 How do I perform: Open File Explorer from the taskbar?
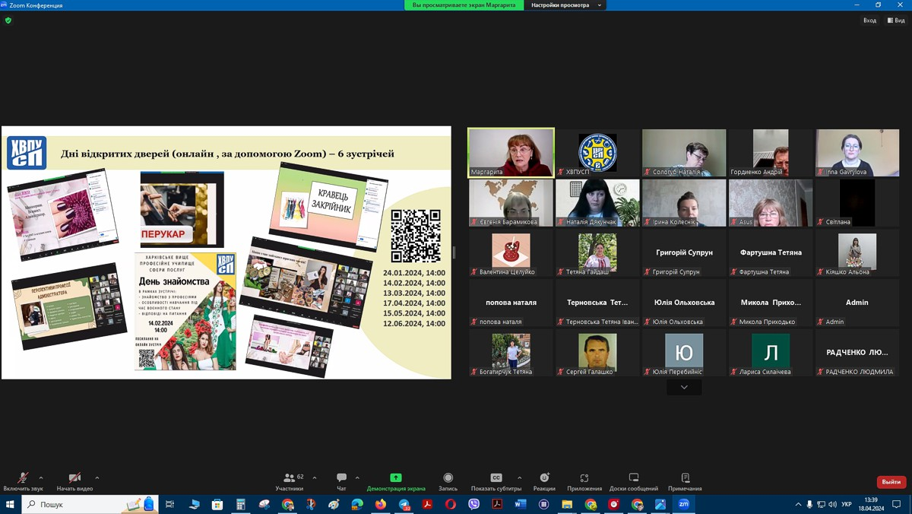(567, 504)
